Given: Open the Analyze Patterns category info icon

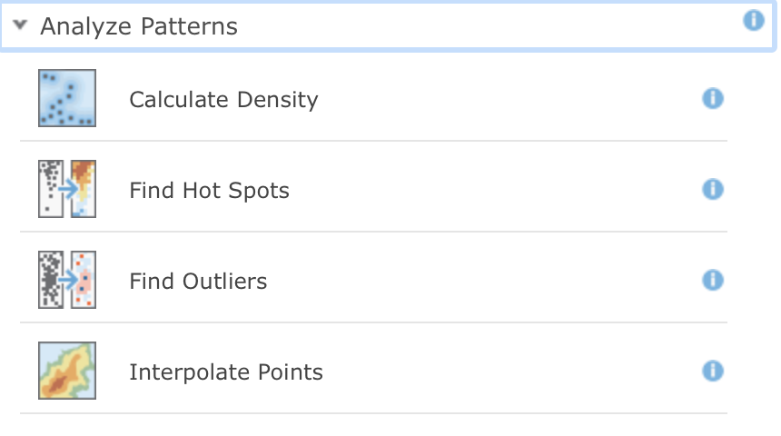Looking at the screenshot, I should [x=754, y=20].
